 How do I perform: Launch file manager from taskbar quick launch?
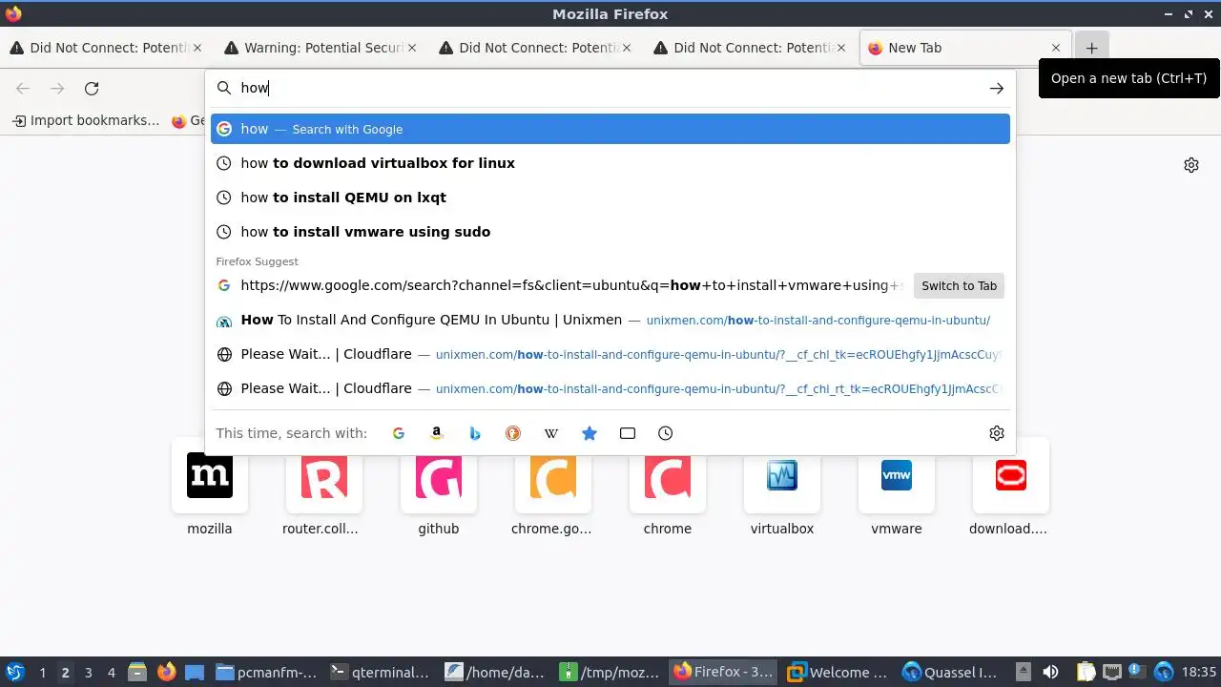click(x=137, y=672)
